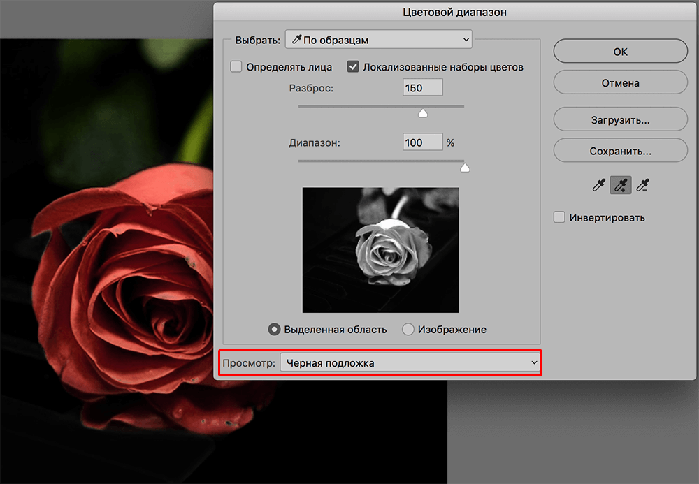Choose the Выделенная область radio button
Image resolution: width=699 pixels, height=484 pixels.
275,329
